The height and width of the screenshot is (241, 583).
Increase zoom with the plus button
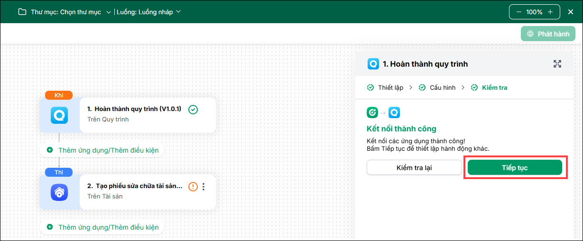[x=550, y=12]
